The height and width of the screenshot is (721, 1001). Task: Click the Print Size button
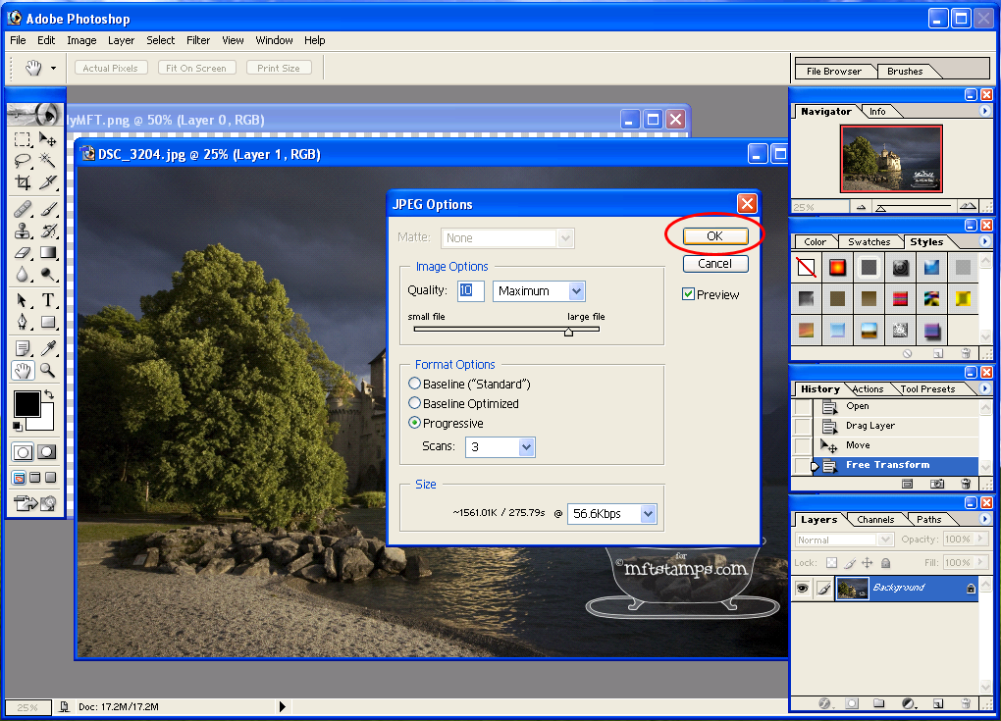[279, 69]
